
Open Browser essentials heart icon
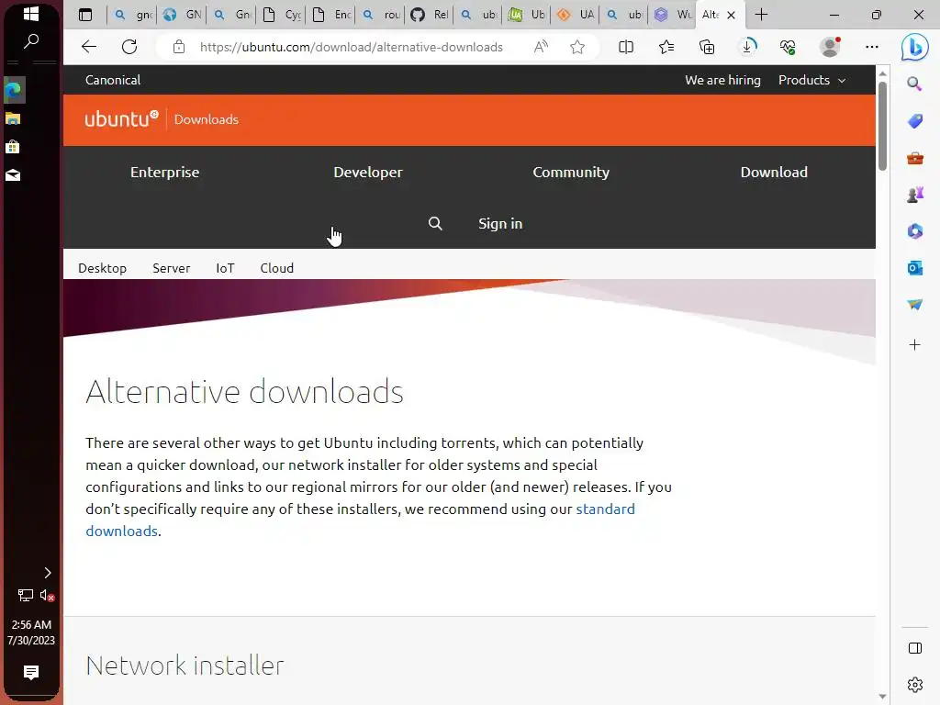788,47
